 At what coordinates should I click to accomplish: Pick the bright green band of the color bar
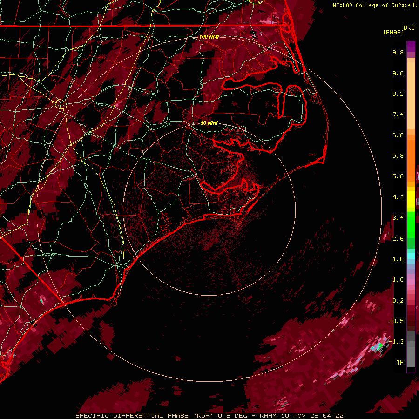[411, 224]
